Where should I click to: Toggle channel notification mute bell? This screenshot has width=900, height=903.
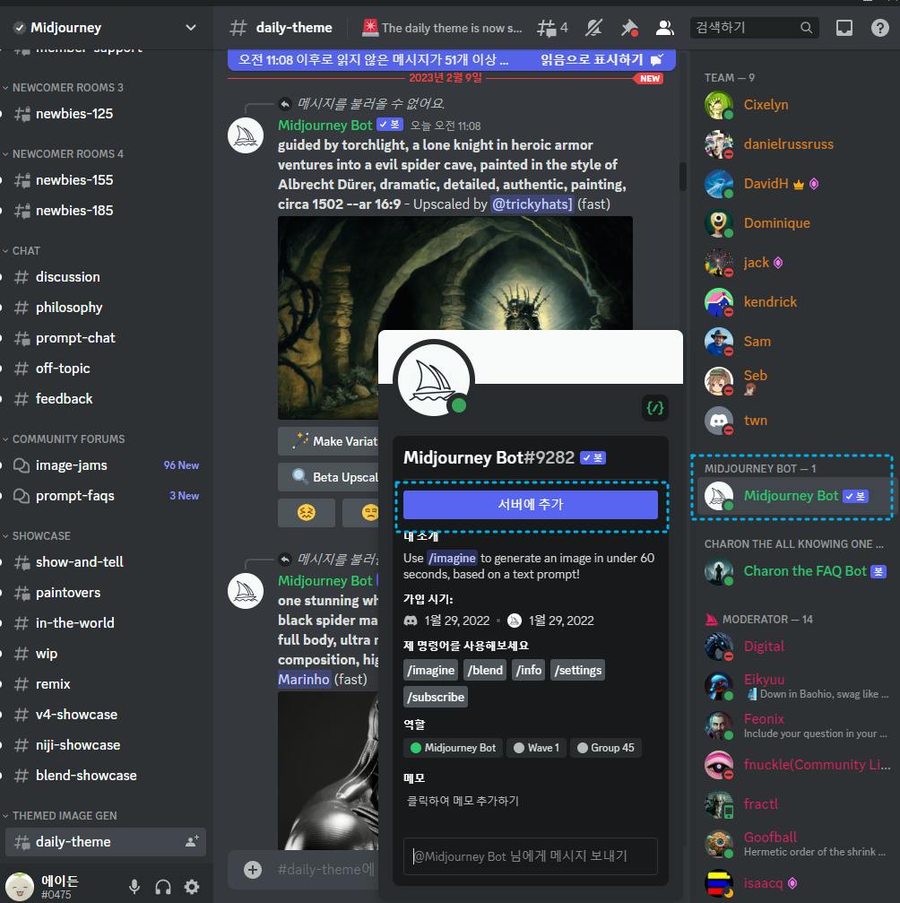click(x=593, y=28)
